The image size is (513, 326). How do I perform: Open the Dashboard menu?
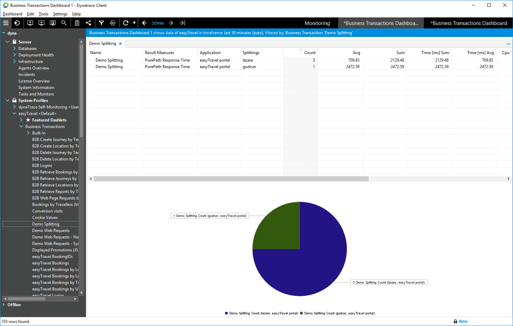pos(12,14)
